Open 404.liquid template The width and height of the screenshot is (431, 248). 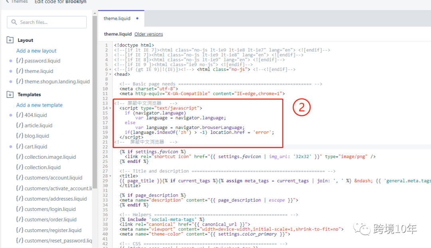[36, 115]
